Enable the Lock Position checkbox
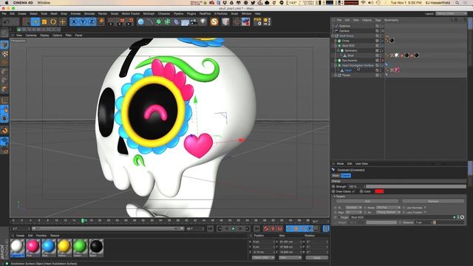The image size is (473, 266). click(x=426, y=212)
